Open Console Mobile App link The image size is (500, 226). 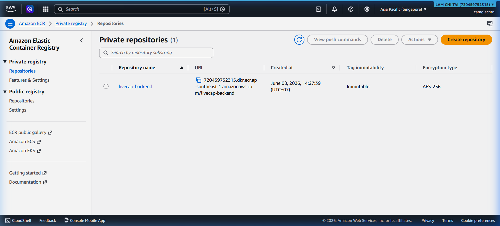pyautogui.click(x=85, y=221)
